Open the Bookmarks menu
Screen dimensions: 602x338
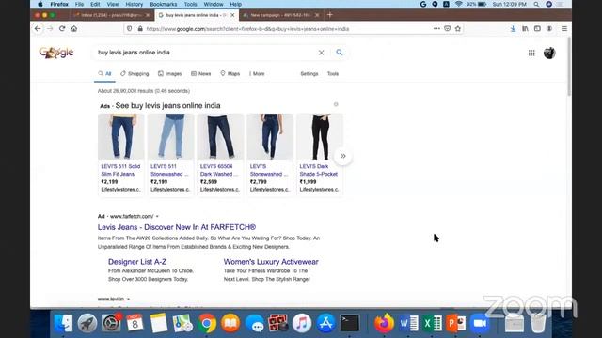point(163,4)
